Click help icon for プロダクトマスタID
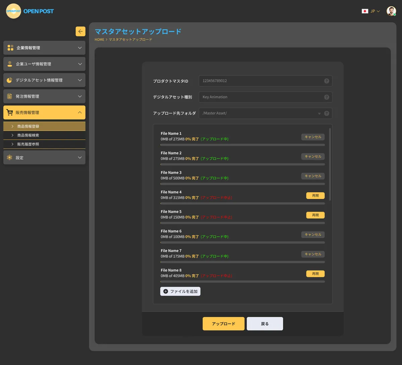This screenshot has height=365, width=402. (x=327, y=81)
